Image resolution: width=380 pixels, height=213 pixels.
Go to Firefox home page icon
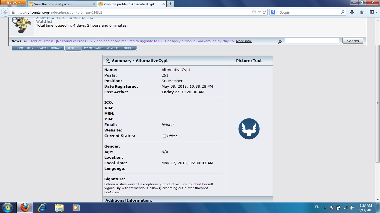pos(362,12)
